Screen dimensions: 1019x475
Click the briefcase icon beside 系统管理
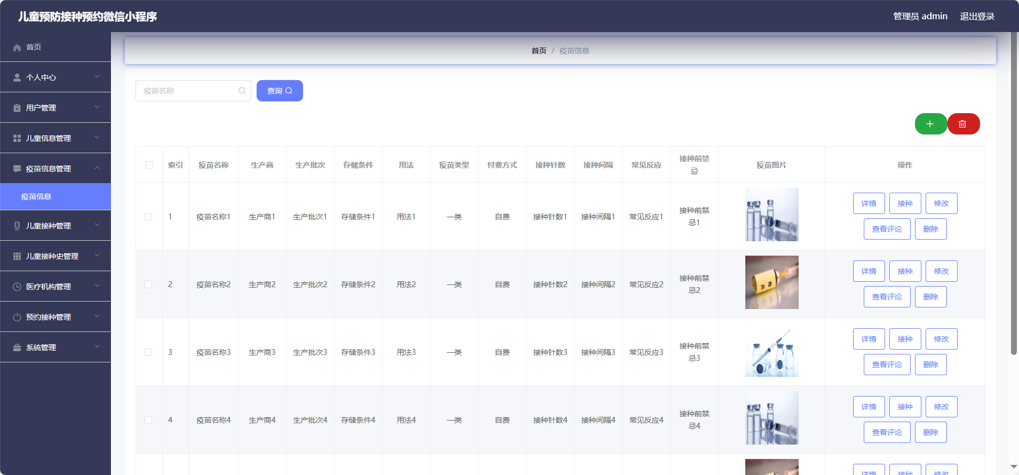click(x=17, y=348)
